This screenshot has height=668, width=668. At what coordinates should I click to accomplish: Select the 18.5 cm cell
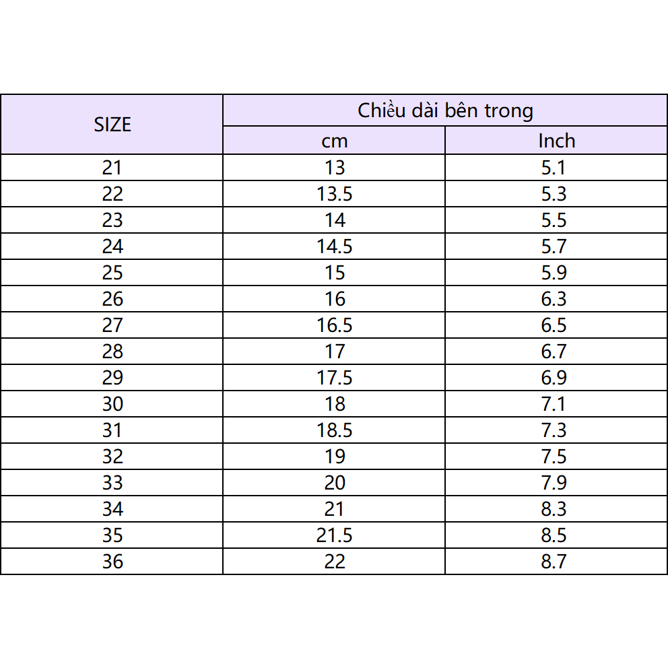pos(334,430)
